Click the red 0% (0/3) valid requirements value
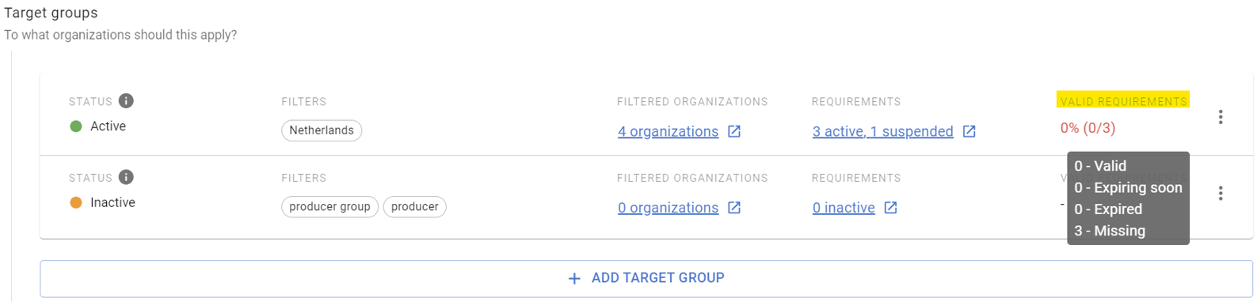This screenshot has width=1257, height=305. (1087, 128)
